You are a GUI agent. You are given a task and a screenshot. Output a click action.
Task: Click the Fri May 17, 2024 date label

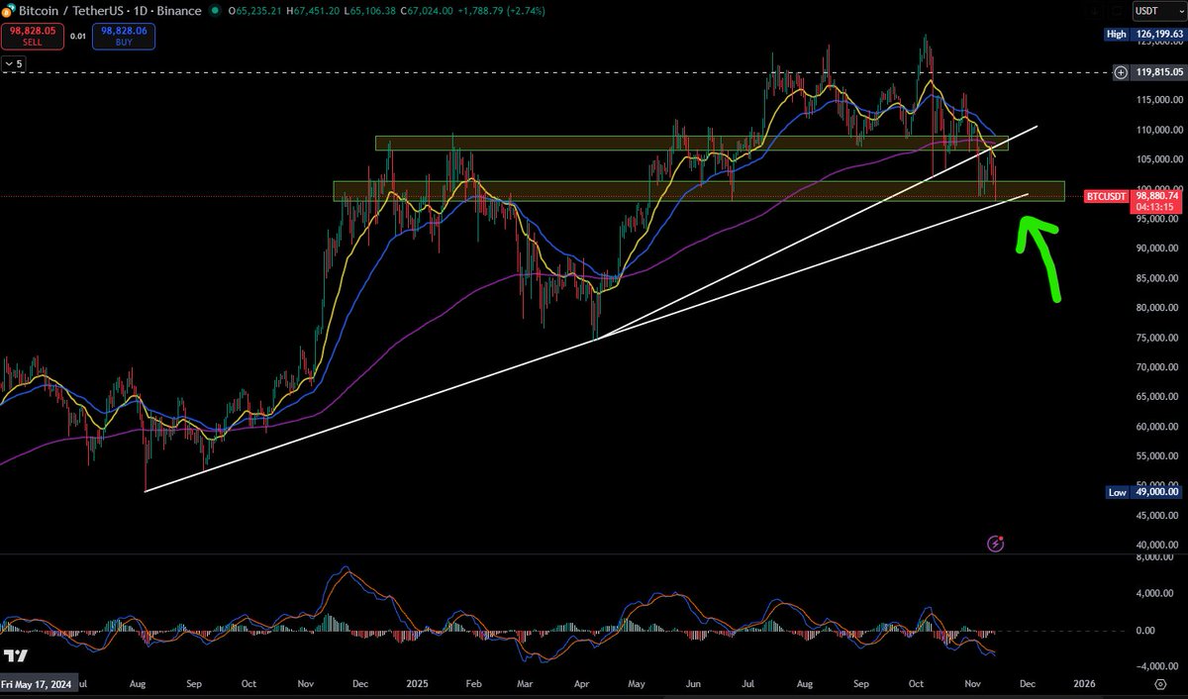(36, 684)
